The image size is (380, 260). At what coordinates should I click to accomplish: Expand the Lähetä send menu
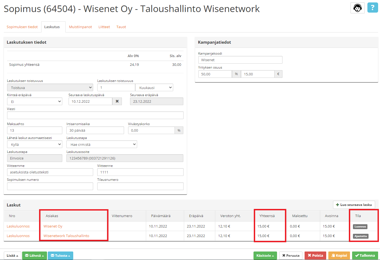click(x=34, y=256)
